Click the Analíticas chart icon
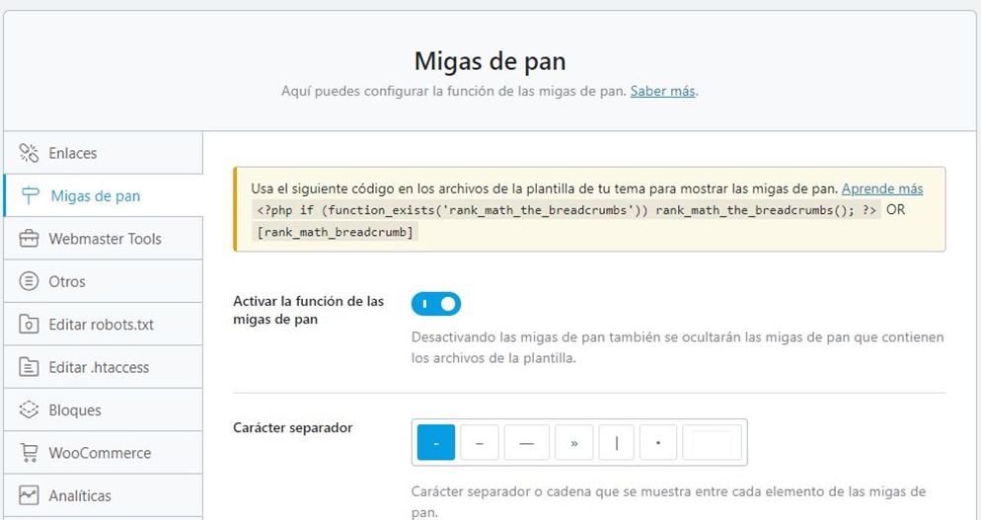 click(30, 495)
